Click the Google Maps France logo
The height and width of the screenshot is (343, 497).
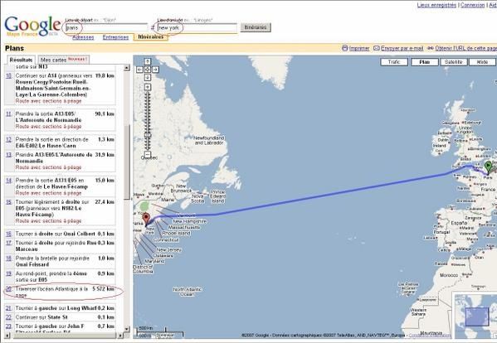click(32, 27)
